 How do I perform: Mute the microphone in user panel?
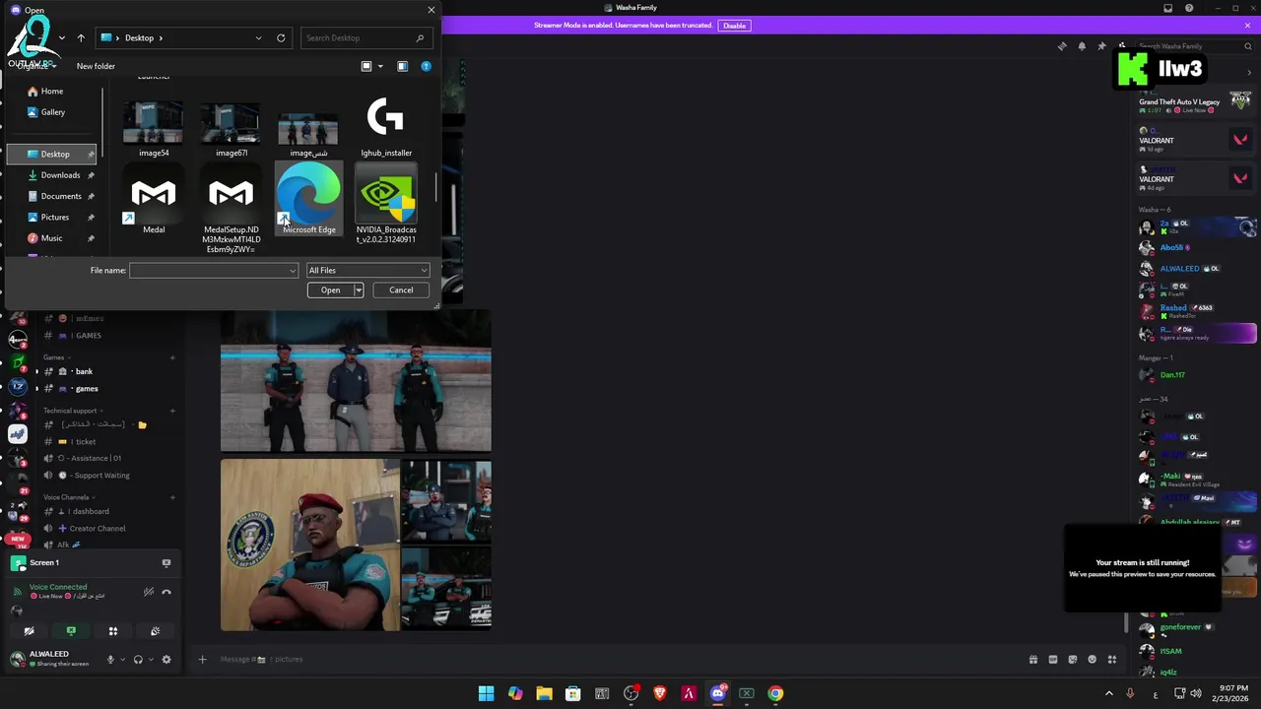point(110,660)
